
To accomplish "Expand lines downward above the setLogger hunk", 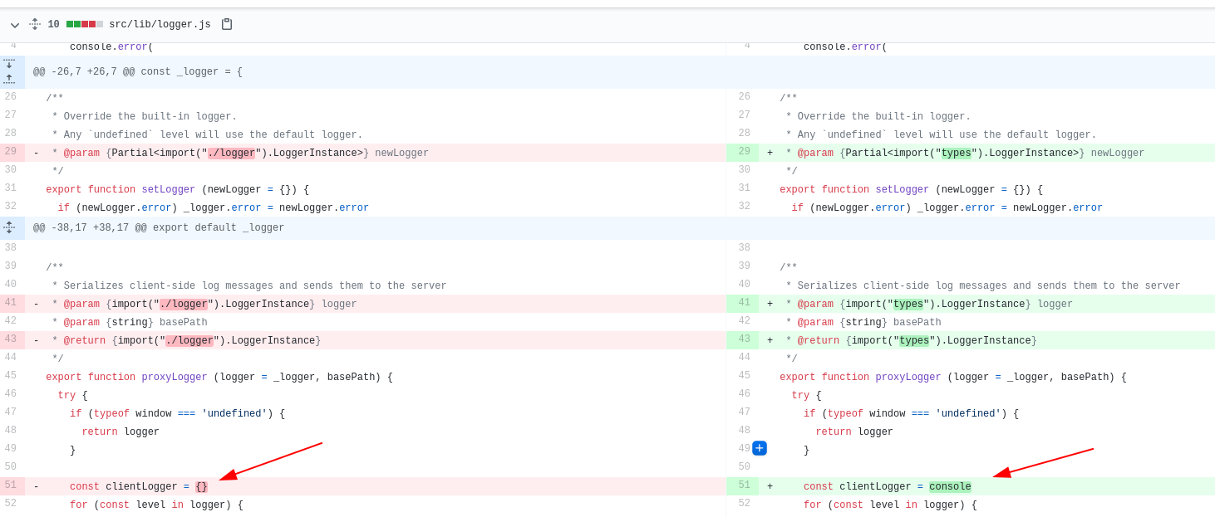I will click(9, 64).
